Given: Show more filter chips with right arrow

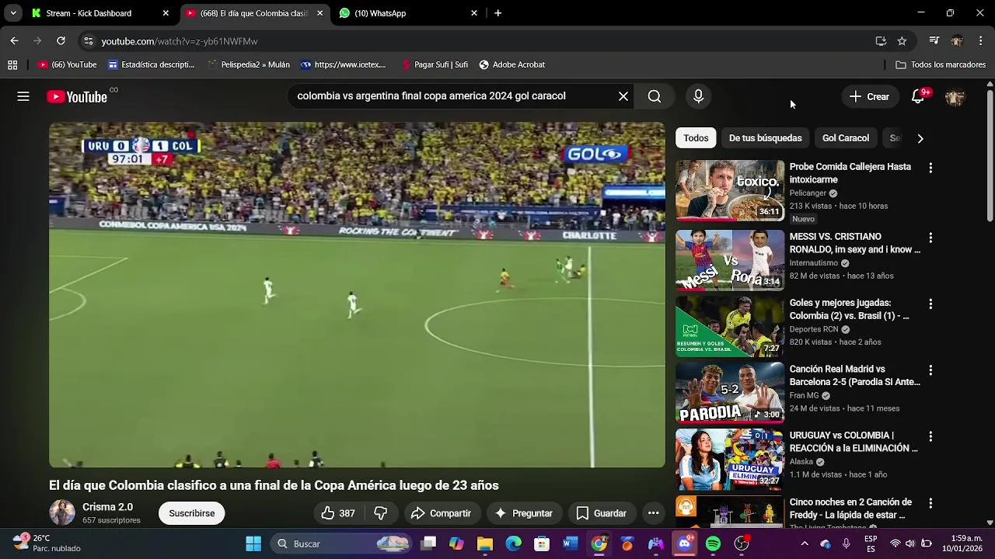Looking at the screenshot, I should 920,138.
